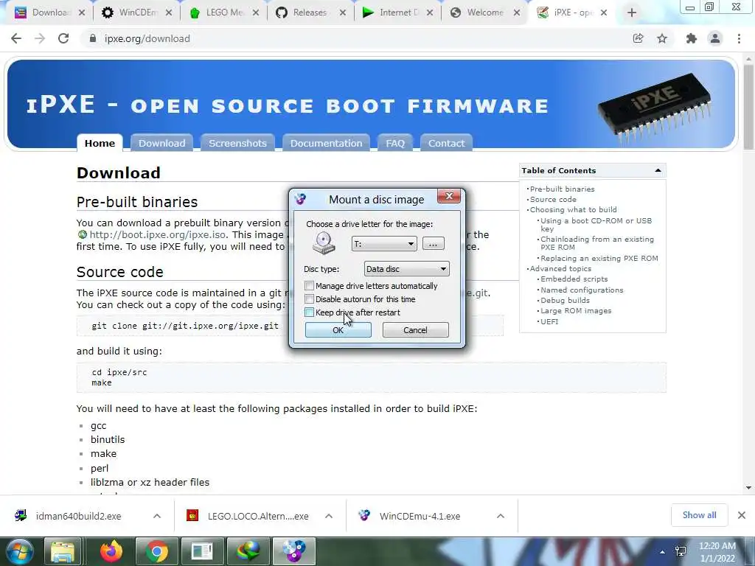This screenshot has width=755, height=566.
Task: Open the Screenshots site tab
Action: (x=237, y=143)
